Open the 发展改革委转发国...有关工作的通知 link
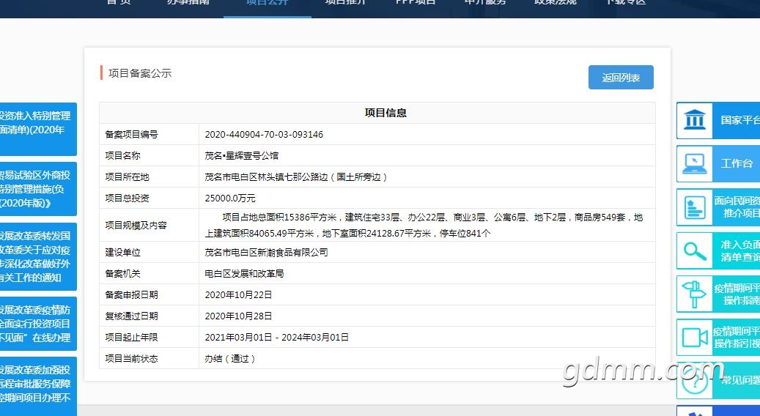This screenshot has width=760, height=416. coord(37,256)
